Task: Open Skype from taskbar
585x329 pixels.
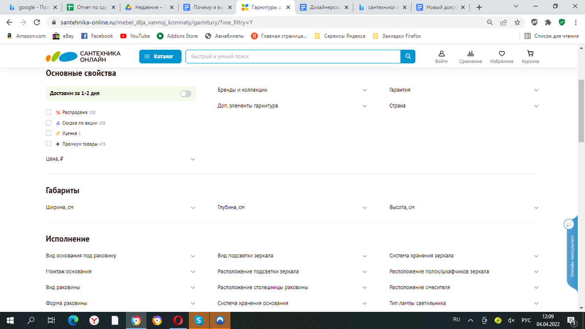Action: pos(199,320)
